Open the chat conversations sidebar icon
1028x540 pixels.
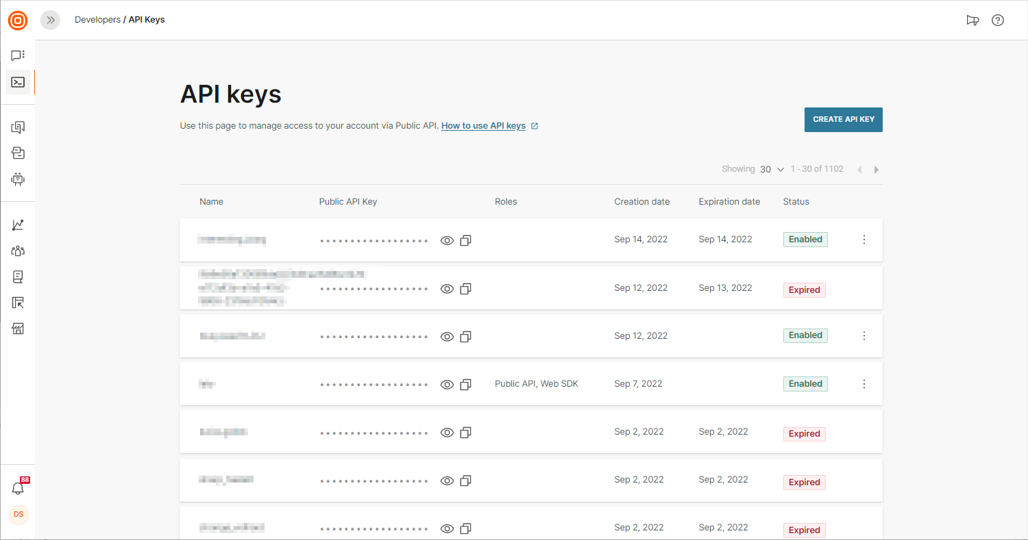point(18,55)
